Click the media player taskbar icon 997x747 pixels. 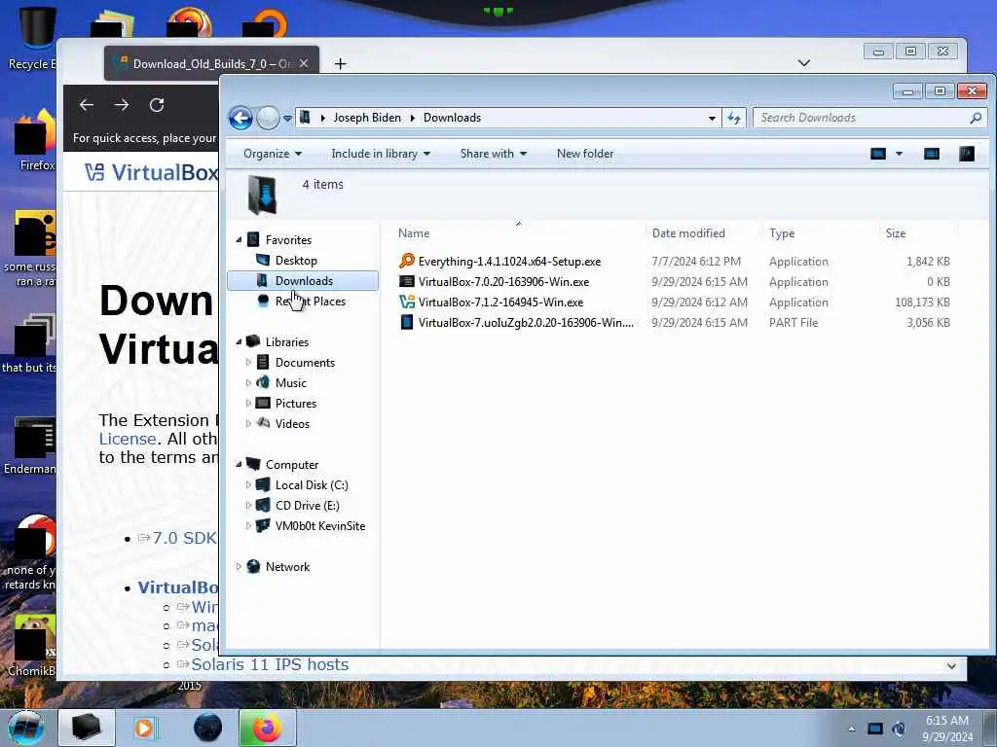coord(144,728)
